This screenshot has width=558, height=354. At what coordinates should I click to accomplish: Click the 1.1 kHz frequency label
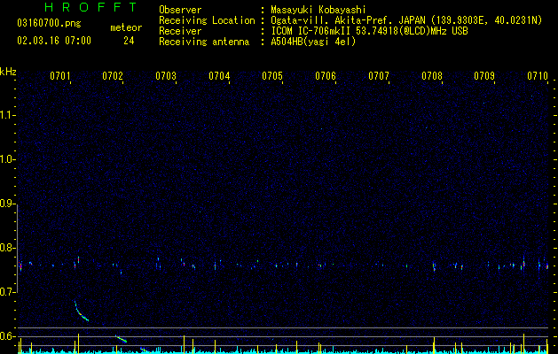(7, 115)
